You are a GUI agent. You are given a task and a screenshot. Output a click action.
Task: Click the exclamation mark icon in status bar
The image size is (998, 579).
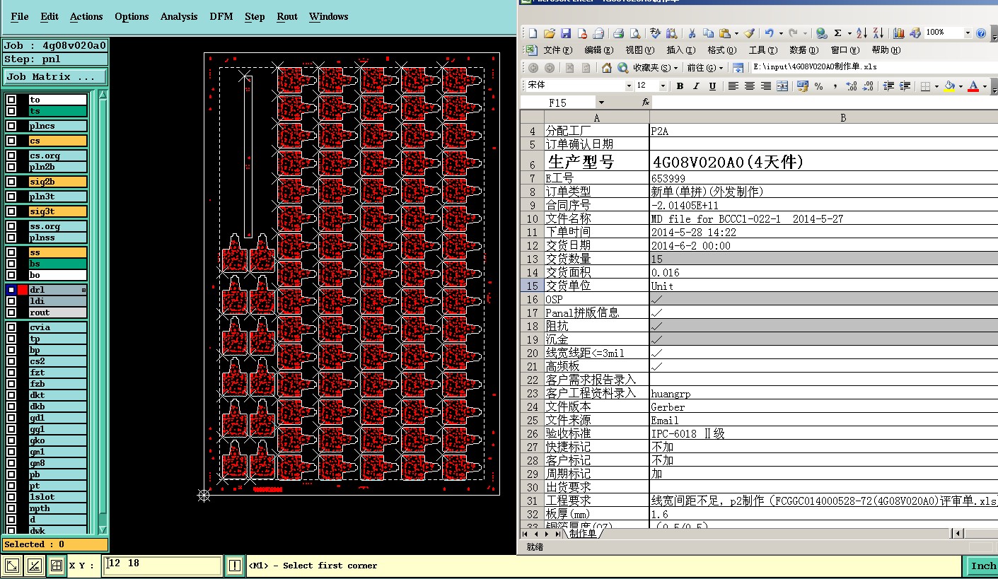pyautogui.click(x=235, y=566)
